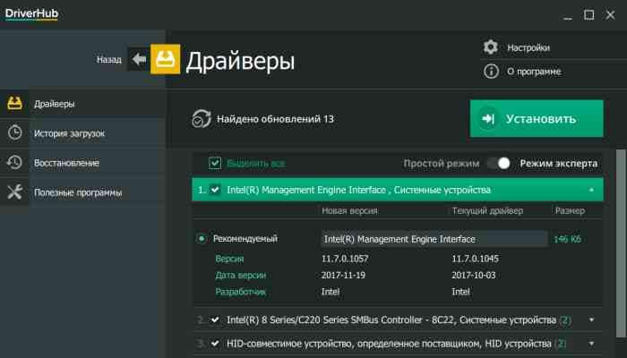Uncheck HID-compatible device driver
The image size is (627, 358).
tap(215, 343)
